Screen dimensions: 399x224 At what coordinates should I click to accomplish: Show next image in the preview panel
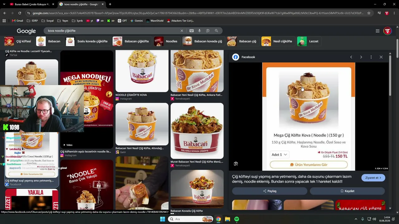pyautogui.click(x=361, y=57)
